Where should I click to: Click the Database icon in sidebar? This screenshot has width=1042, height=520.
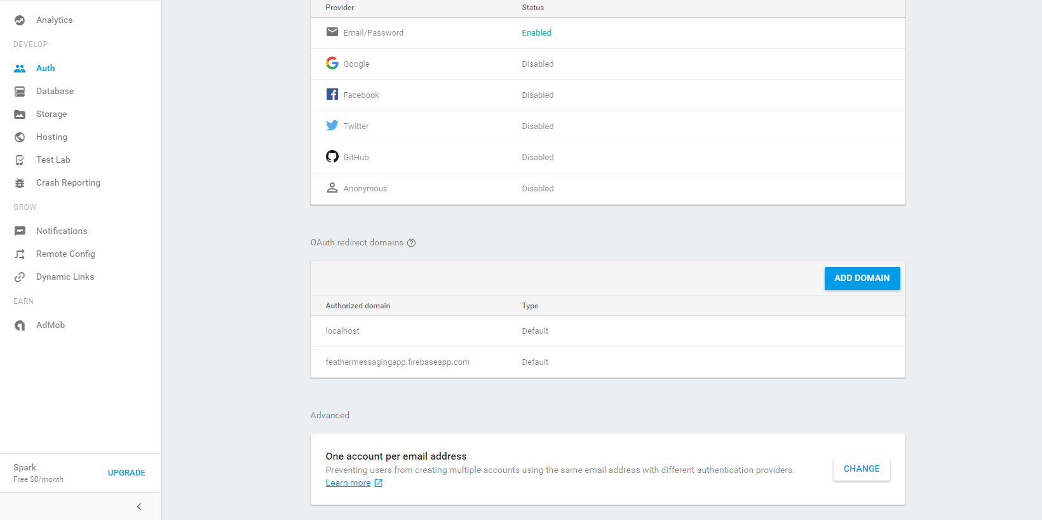(20, 92)
